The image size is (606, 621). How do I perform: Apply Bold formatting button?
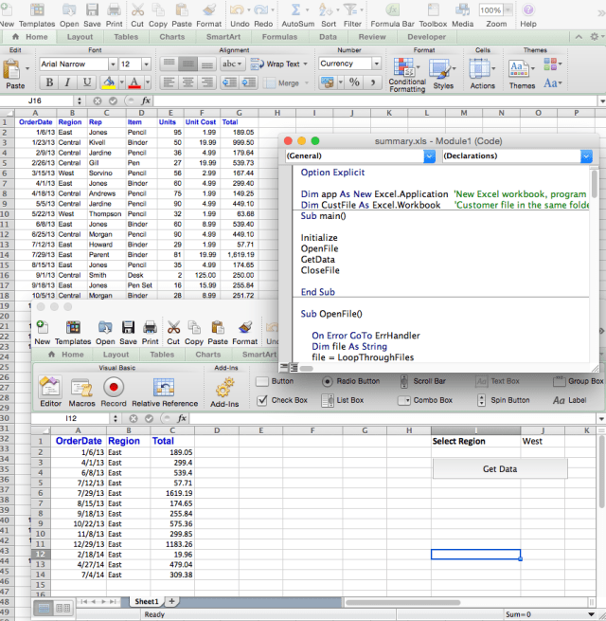(49, 82)
